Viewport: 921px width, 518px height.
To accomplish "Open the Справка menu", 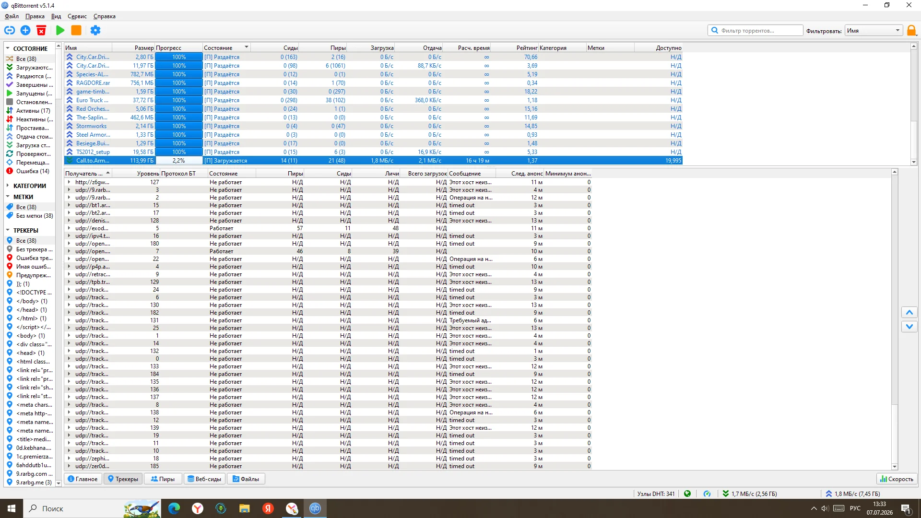I will (104, 16).
